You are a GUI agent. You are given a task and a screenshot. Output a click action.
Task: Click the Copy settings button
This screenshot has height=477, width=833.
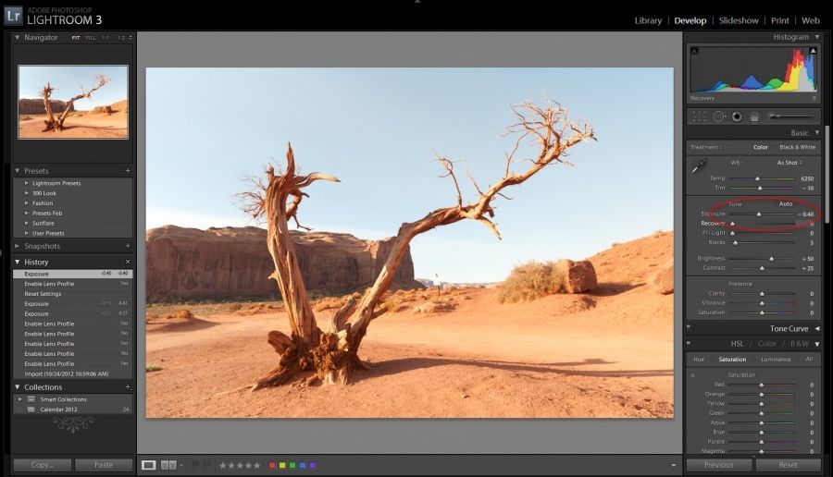click(42, 465)
